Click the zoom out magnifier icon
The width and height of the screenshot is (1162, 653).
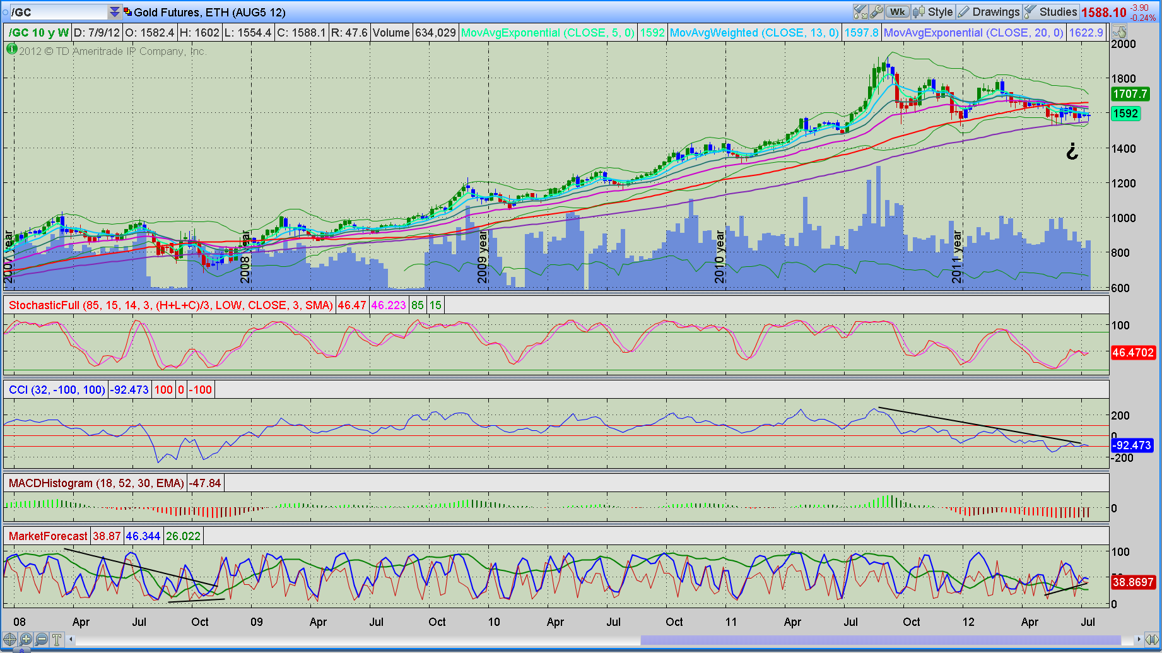click(x=42, y=639)
